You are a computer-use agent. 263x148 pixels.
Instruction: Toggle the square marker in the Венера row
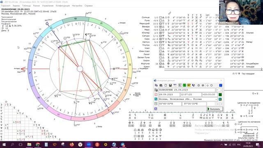161,26
